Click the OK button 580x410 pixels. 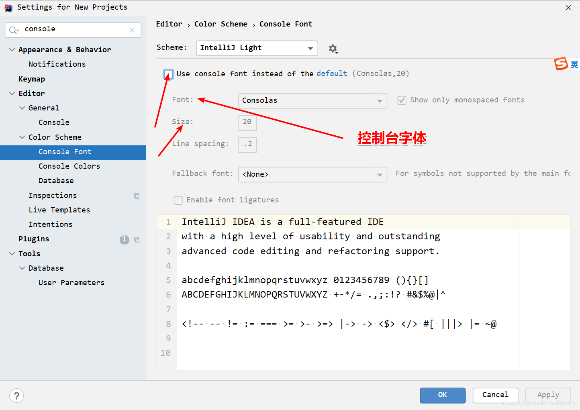click(443, 395)
